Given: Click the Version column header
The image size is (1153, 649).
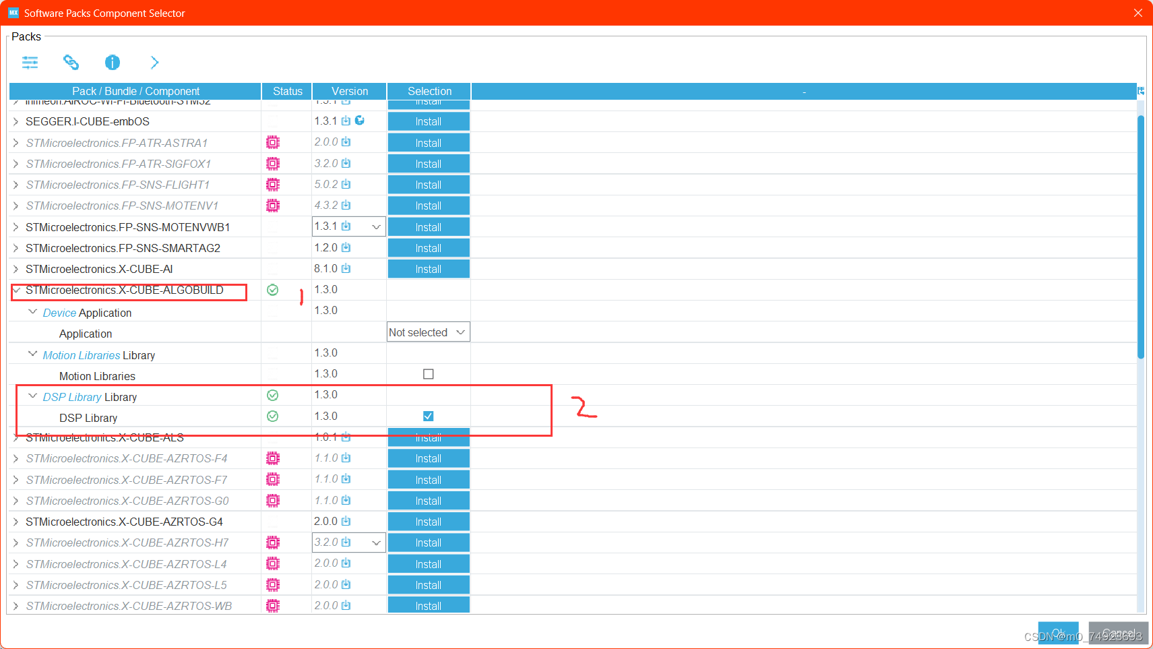Looking at the screenshot, I should (349, 91).
